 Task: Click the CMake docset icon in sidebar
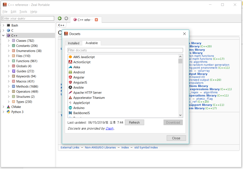point(9,107)
